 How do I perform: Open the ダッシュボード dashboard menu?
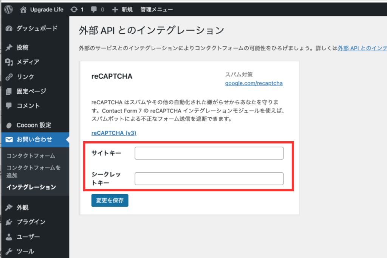coord(37,28)
